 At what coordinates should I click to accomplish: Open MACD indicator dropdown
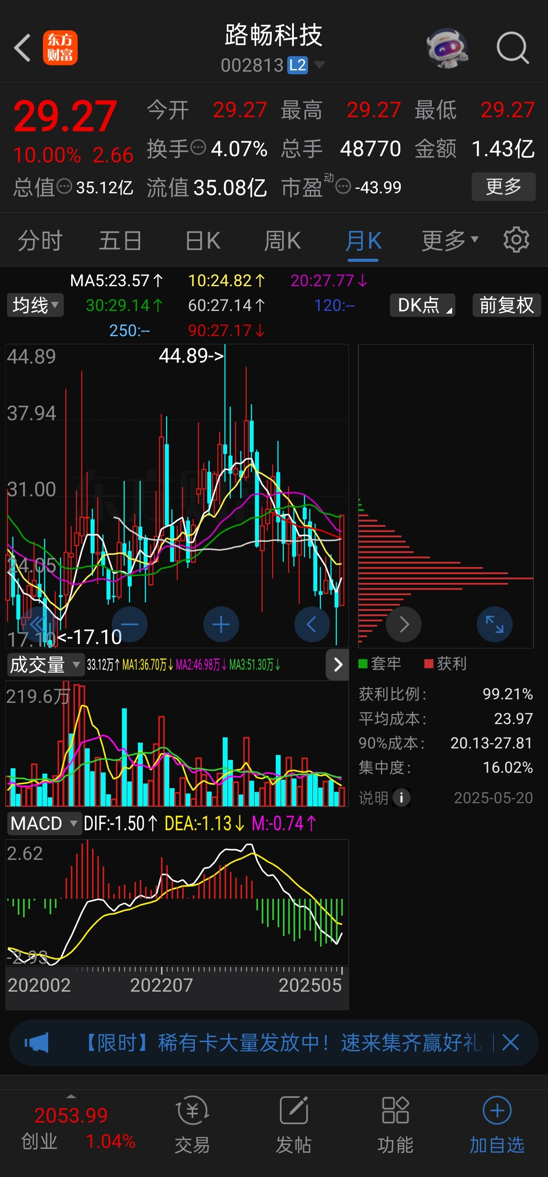pos(44,823)
